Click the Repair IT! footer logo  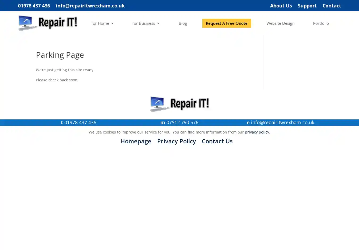(180, 104)
